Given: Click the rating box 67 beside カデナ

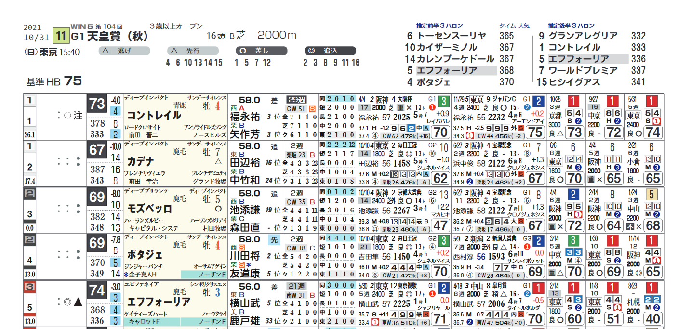Looking at the screenshot, I should coord(97,150).
